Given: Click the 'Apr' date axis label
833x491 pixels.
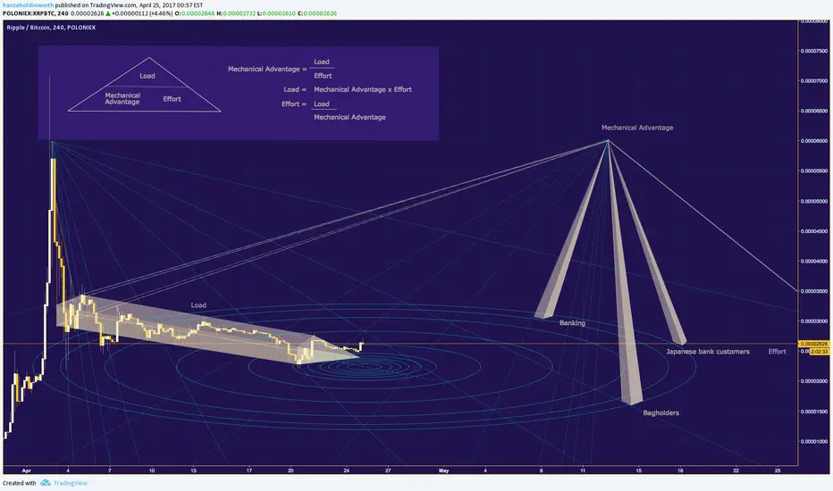Looking at the screenshot, I should pyautogui.click(x=27, y=470).
